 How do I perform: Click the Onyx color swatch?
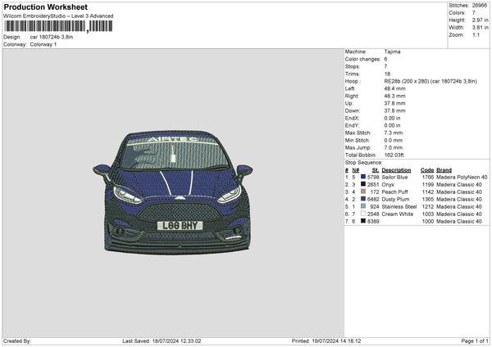(x=363, y=184)
